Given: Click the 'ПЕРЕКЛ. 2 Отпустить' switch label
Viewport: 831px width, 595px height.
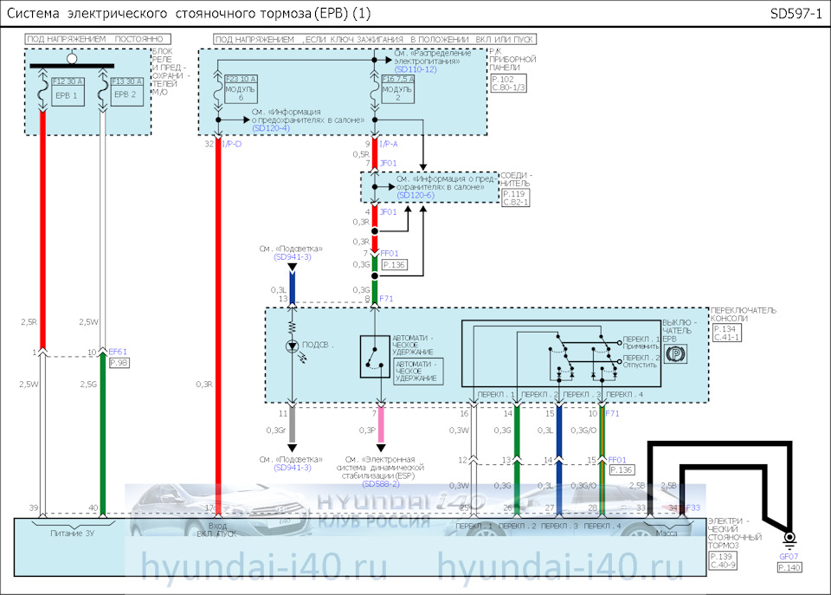Looking at the screenshot, I should tap(641, 361).
